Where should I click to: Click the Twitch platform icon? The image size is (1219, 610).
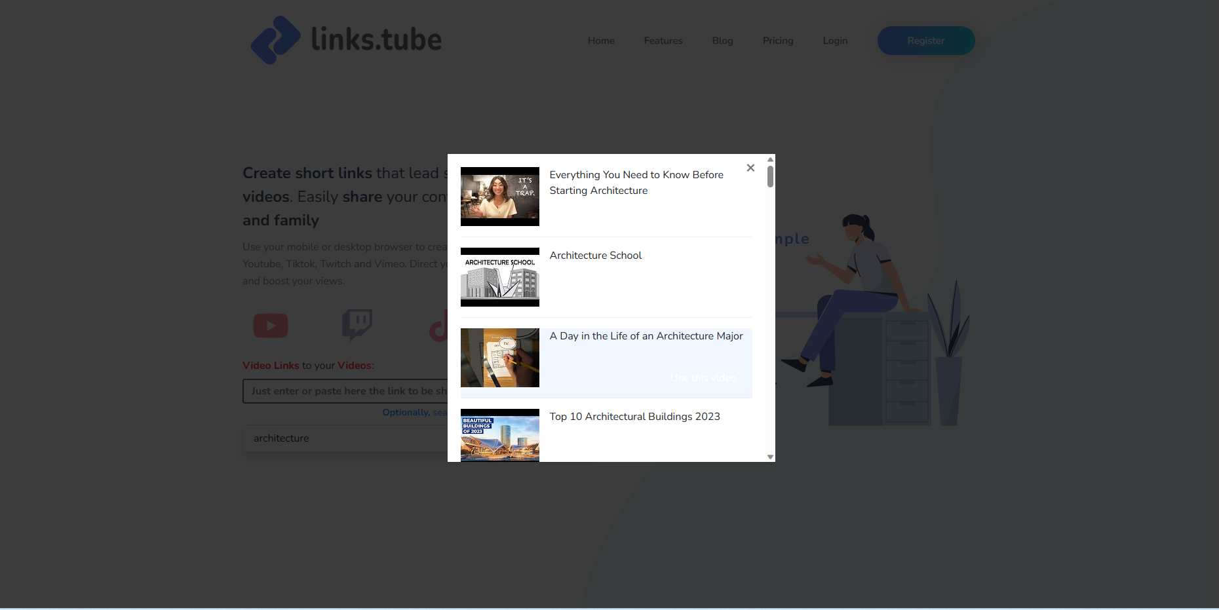(x=357, y=325)
